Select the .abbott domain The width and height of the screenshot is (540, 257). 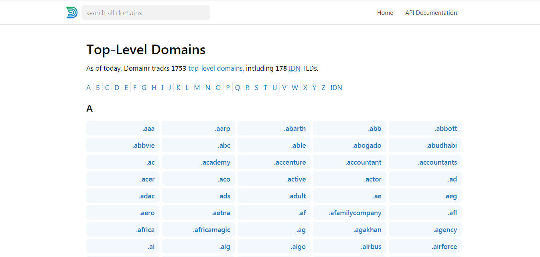tap(425, 128)
